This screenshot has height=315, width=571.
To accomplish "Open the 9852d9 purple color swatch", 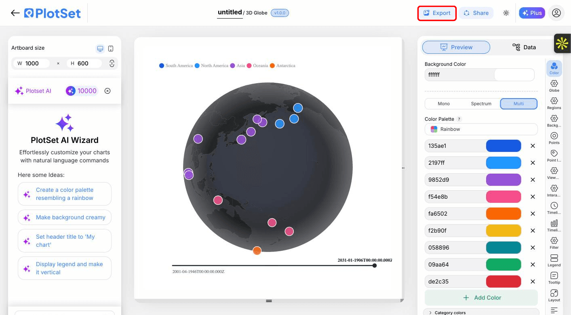I will (x=504, y=180).
